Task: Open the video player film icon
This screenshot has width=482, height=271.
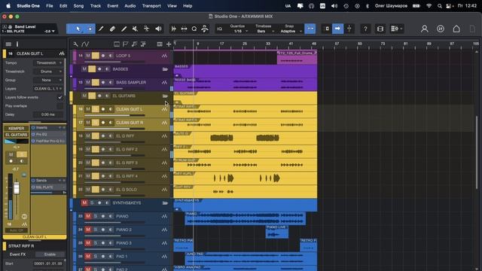Action: [x=380, y=29]
